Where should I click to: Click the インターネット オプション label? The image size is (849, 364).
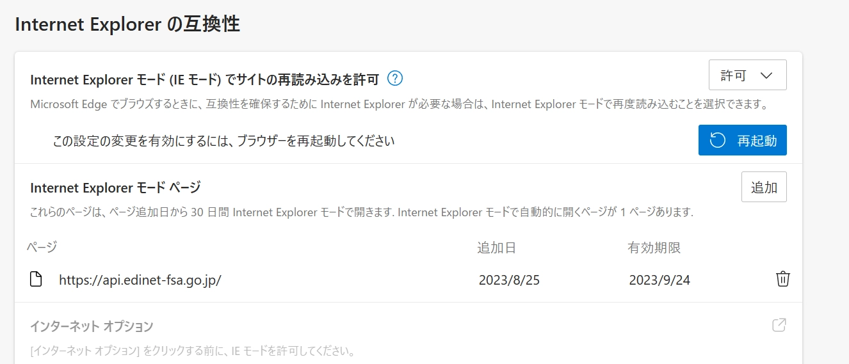[x=92, y=326]
